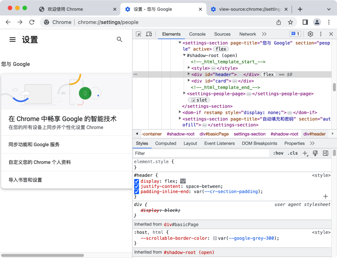Viewport: 337px width, 258px height.
Task: Open the Properties tab
Action: pos(294,143)
